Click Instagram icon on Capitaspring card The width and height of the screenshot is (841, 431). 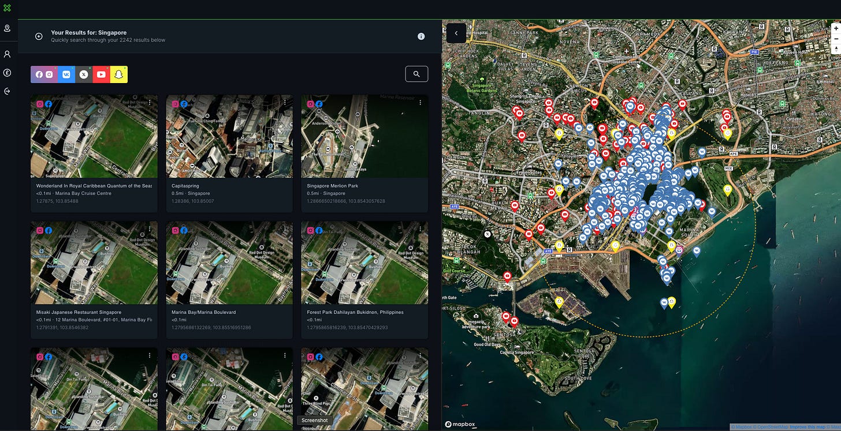point(176,104)
